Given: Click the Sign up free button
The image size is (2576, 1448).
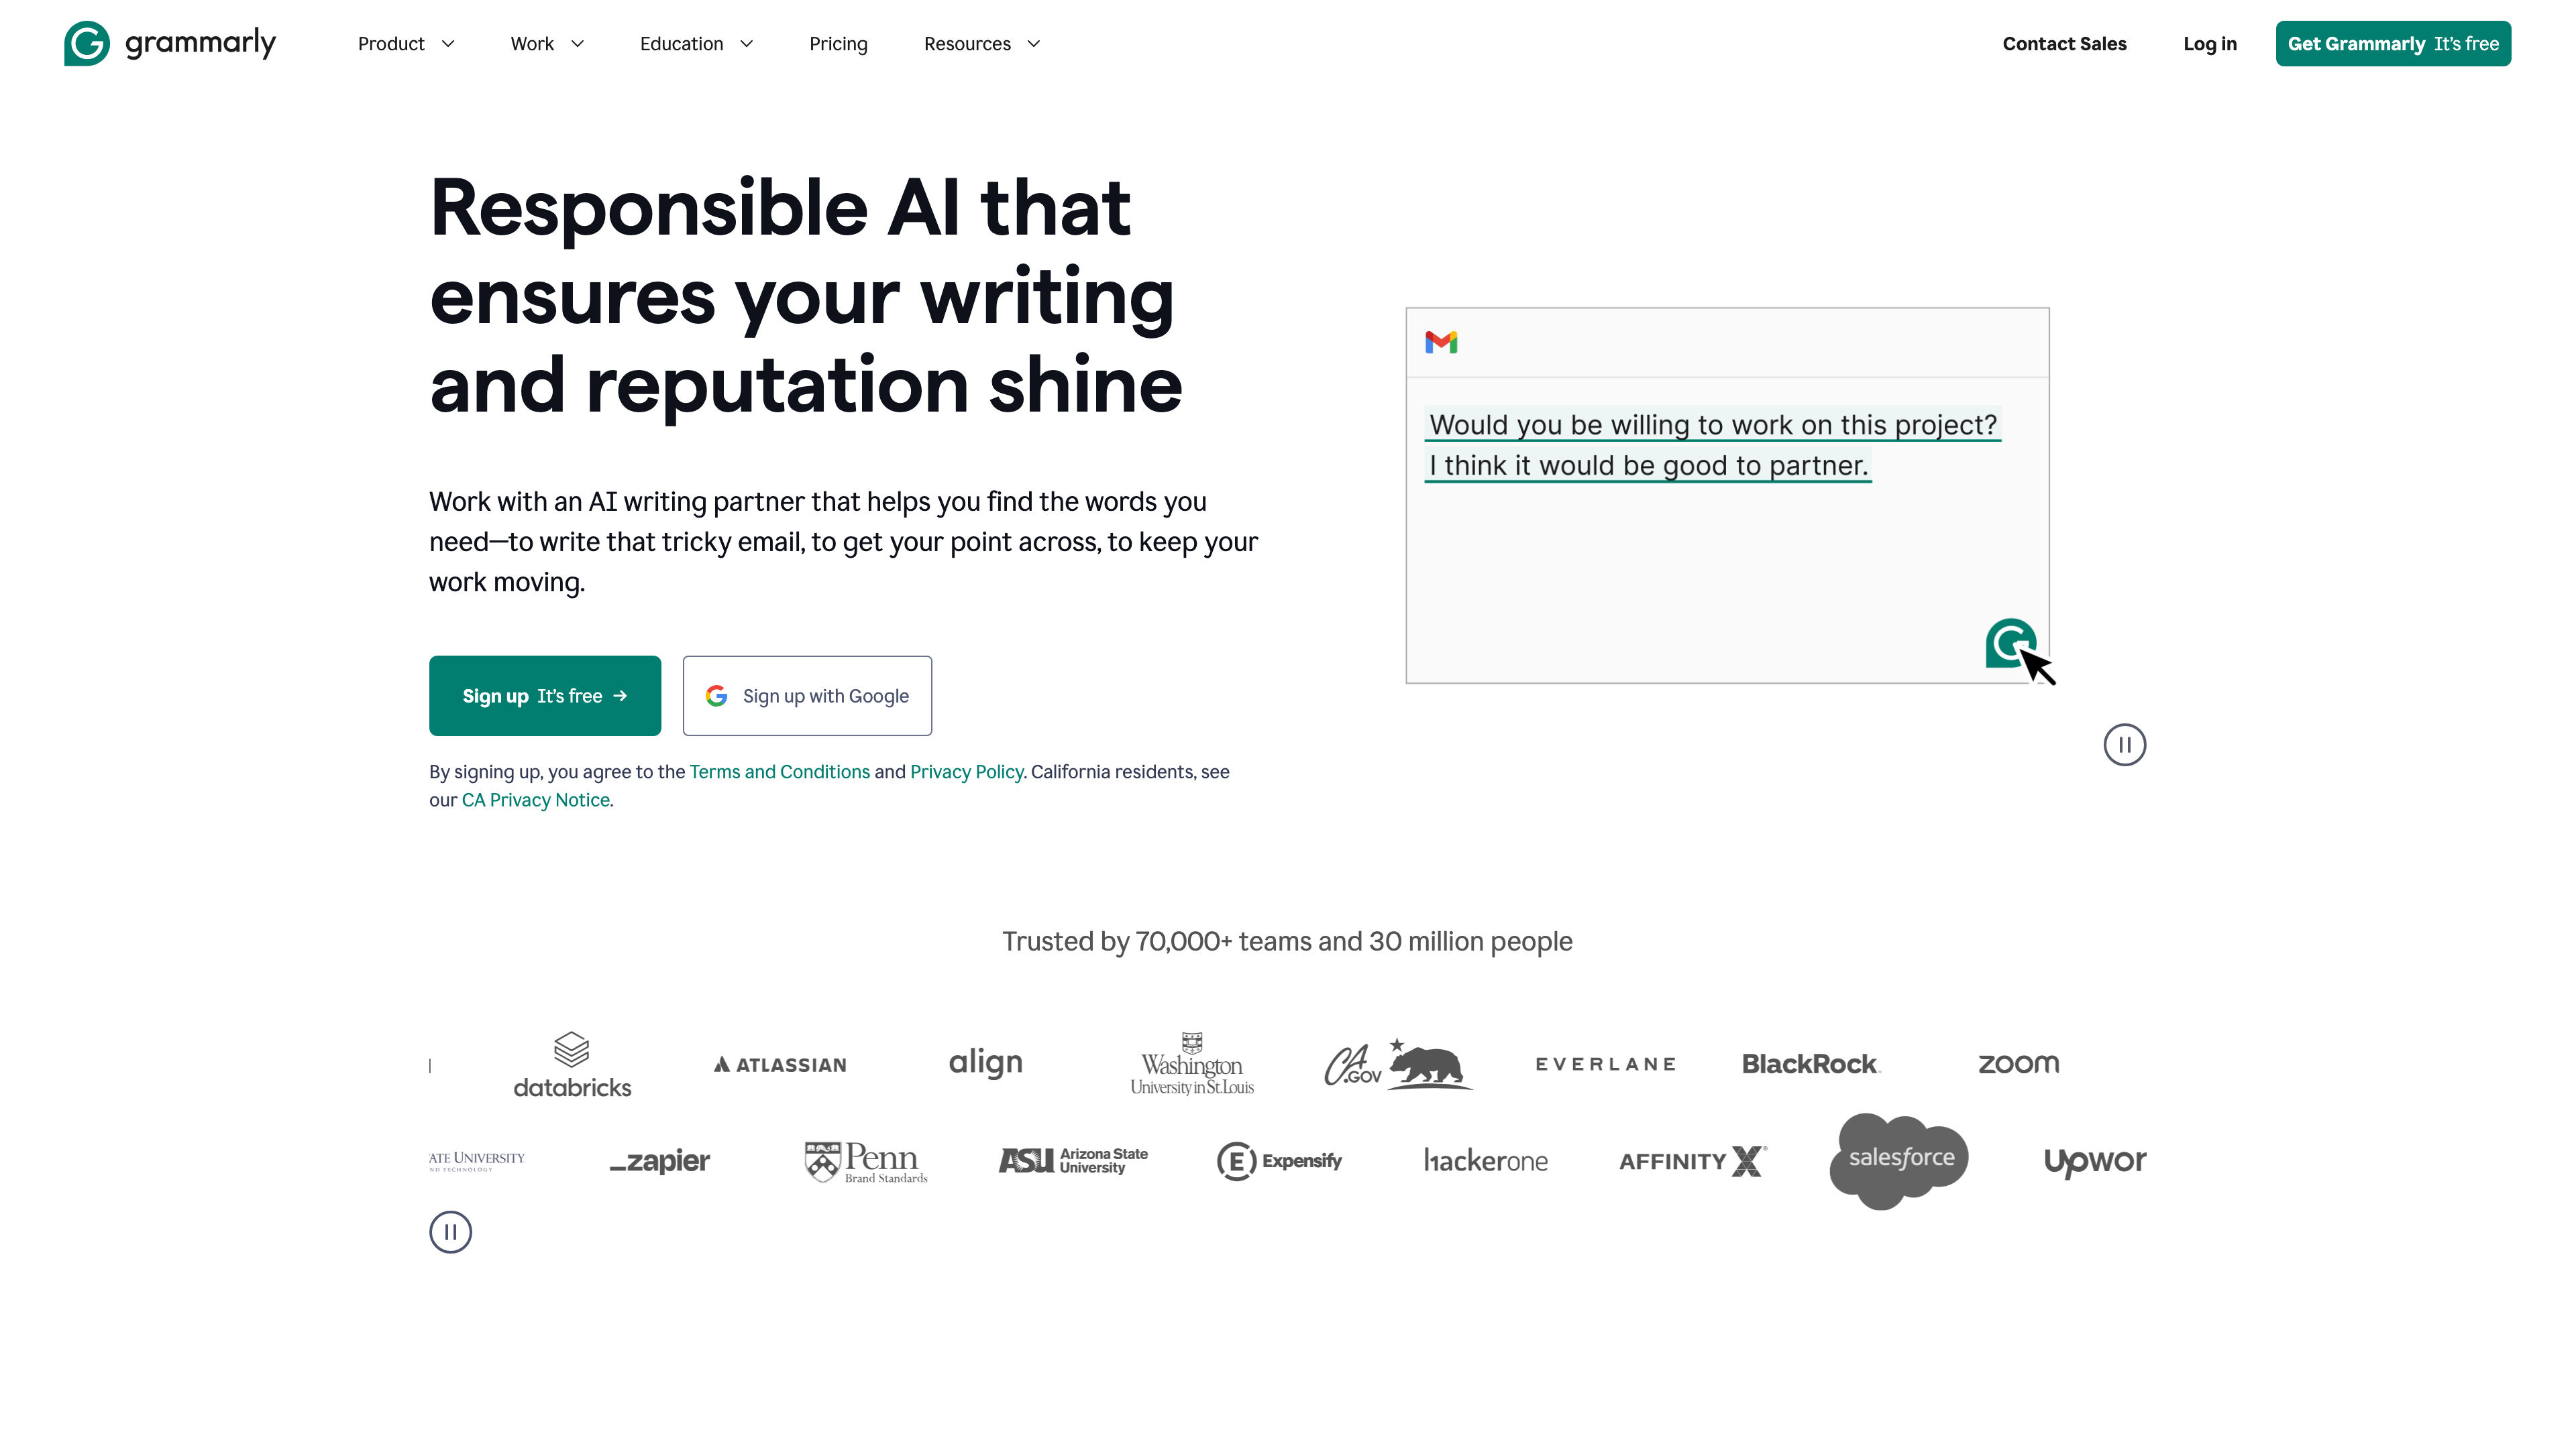Looking at the screenshot, I should pyautogui.click(x=545, y=695).
